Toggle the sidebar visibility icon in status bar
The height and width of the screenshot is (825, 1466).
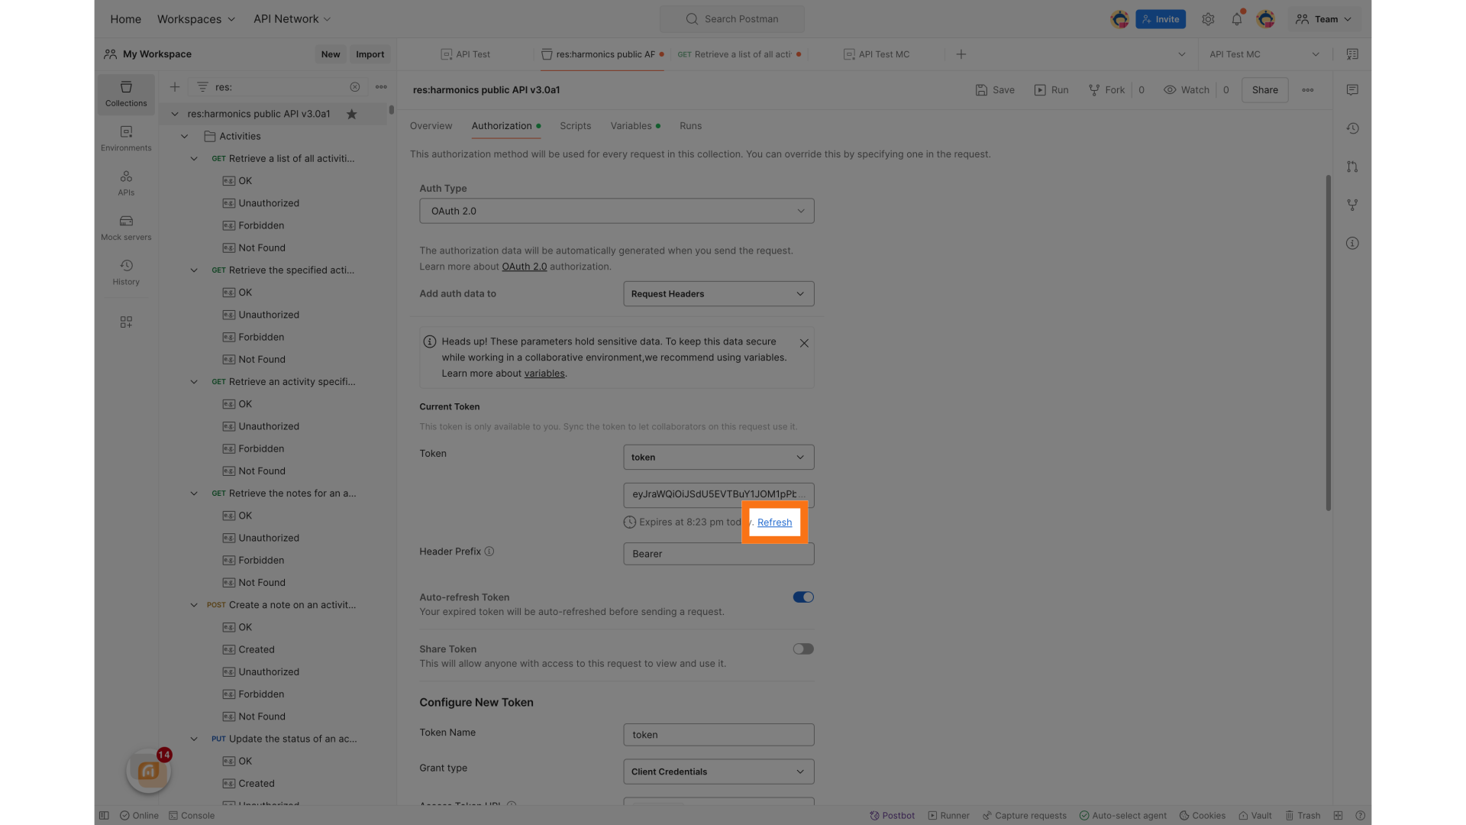point(105,815)
